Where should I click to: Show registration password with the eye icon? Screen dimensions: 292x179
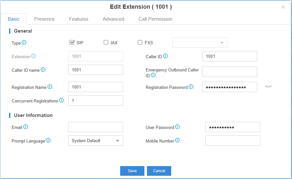(x=268, y=87)
